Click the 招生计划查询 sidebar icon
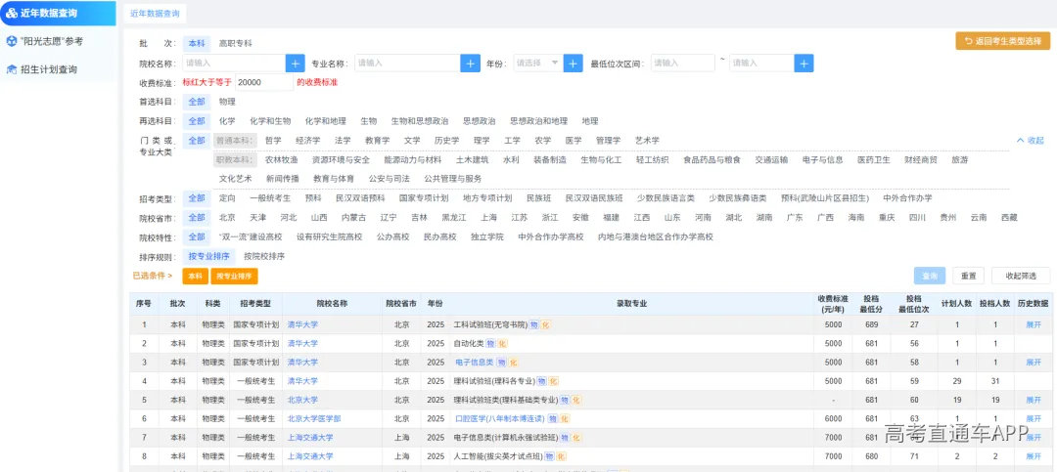1057x472 pixels. coord(12,69)
